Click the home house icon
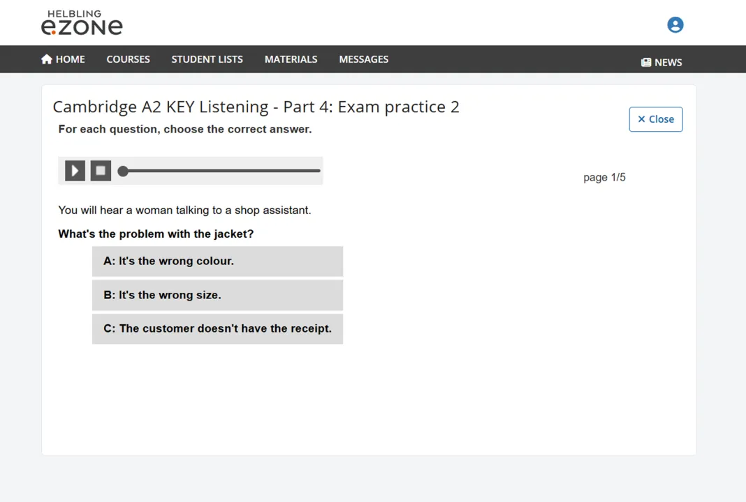The width and height of the screenshot is (746, 502). 47,59
